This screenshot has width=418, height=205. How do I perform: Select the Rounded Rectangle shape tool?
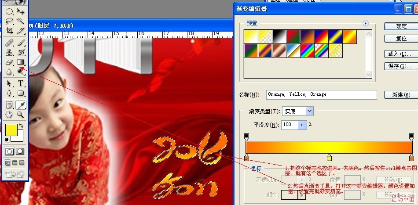[x=20, y=93]
